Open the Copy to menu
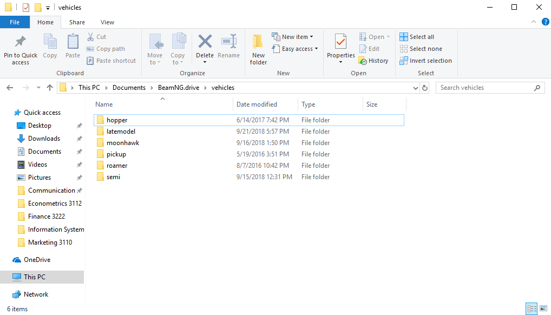This screenshot has width=551, height=315. point(178,49)
